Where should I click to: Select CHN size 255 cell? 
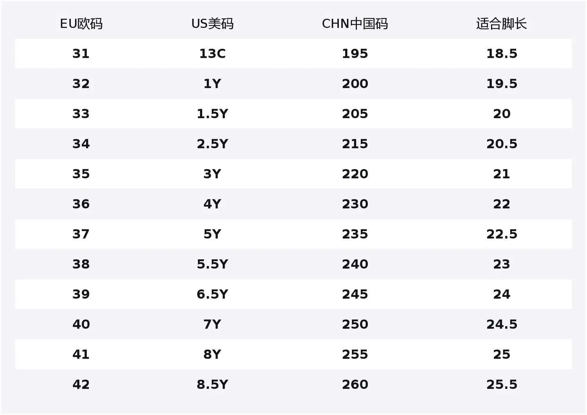355,355
